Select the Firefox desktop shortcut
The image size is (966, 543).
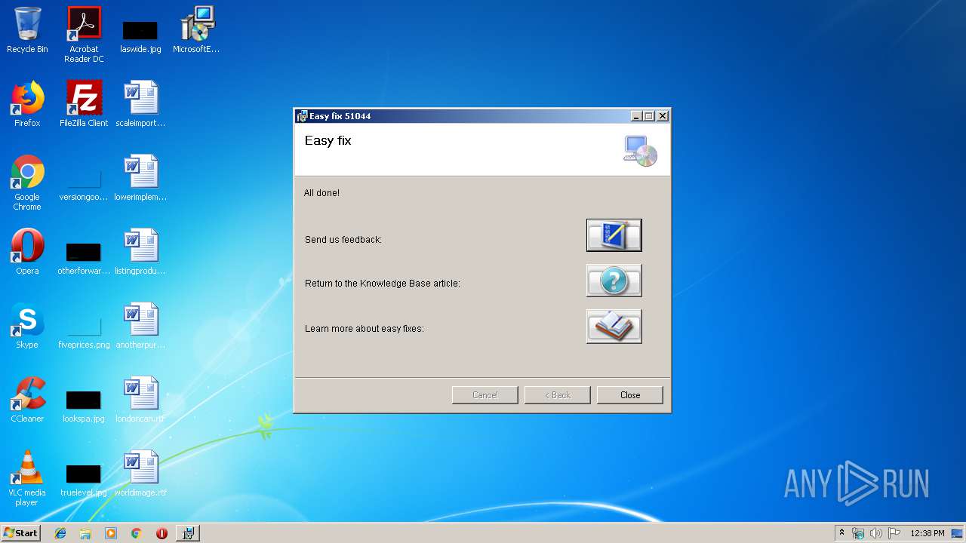point(27,104)
